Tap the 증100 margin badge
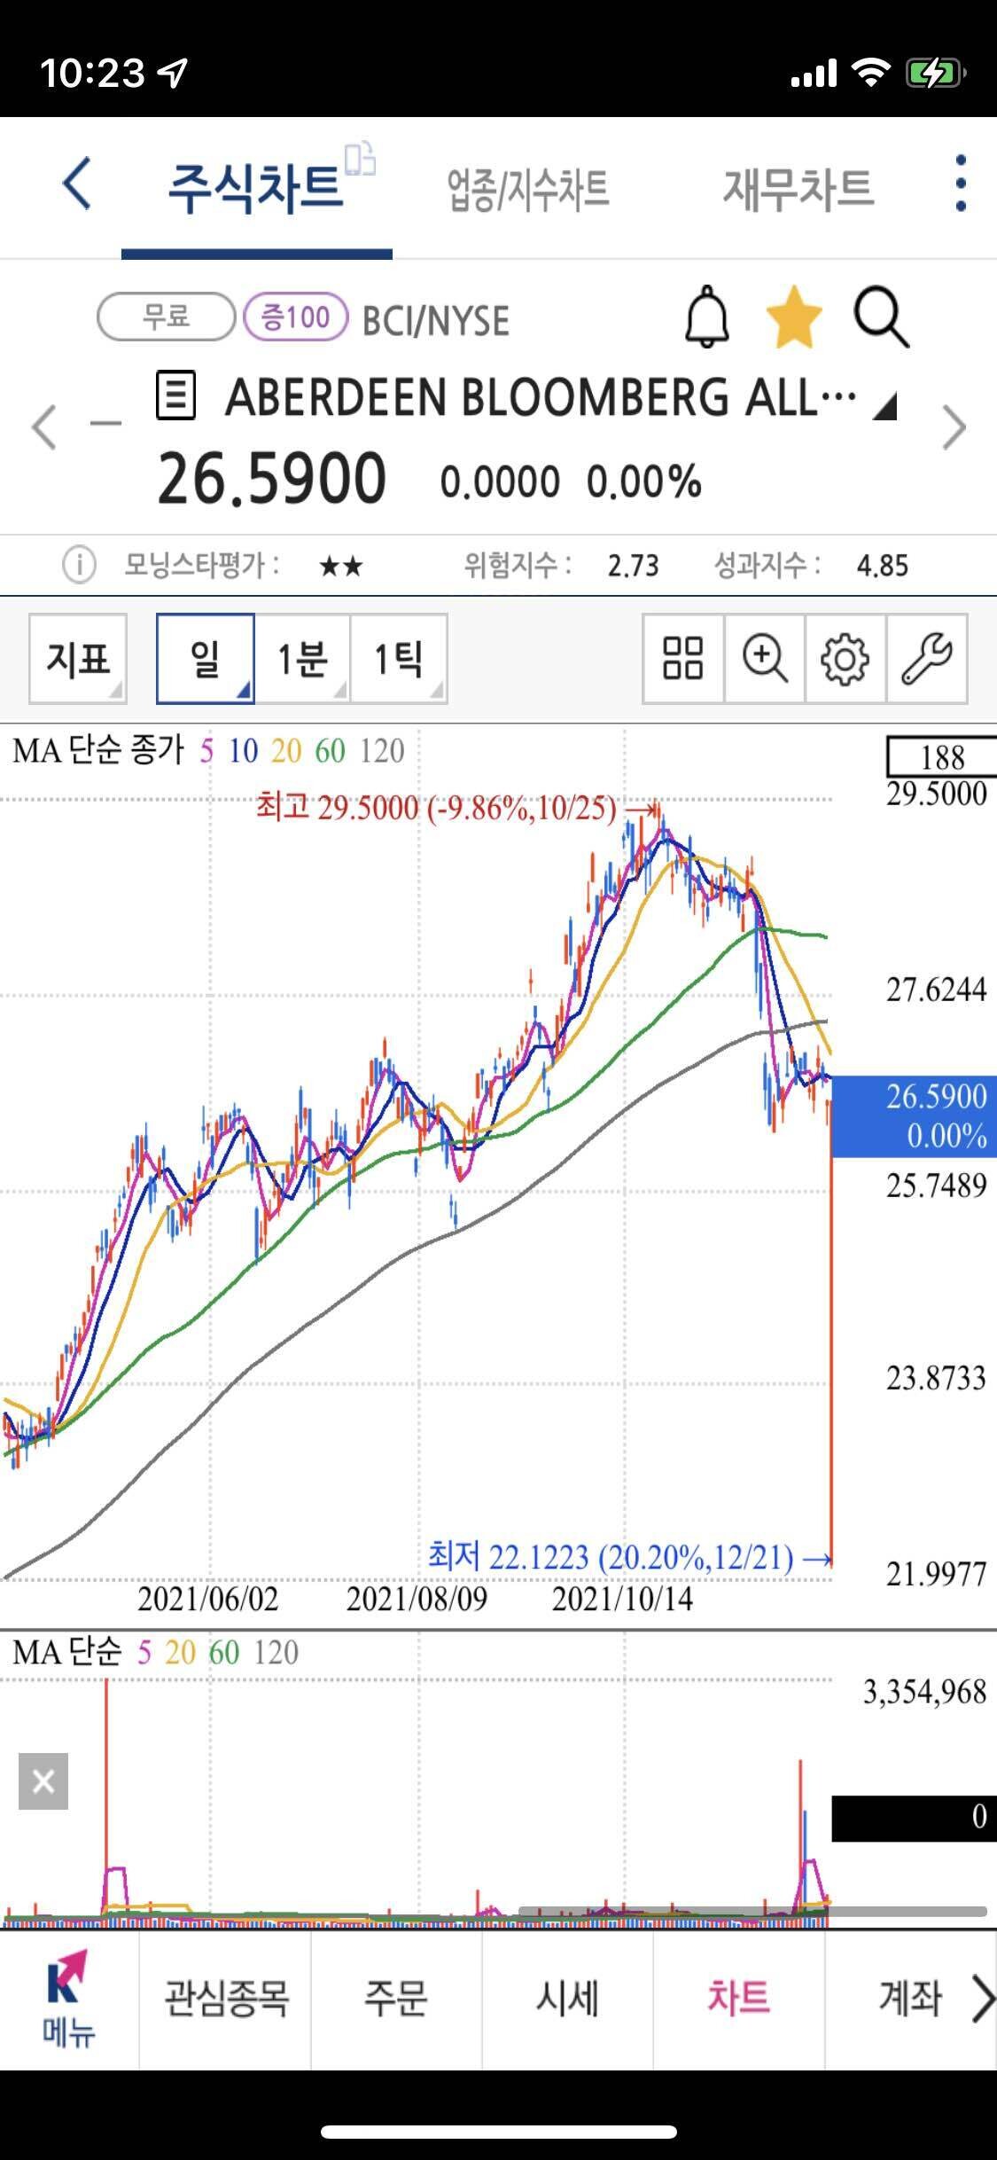 click(295, 317)
